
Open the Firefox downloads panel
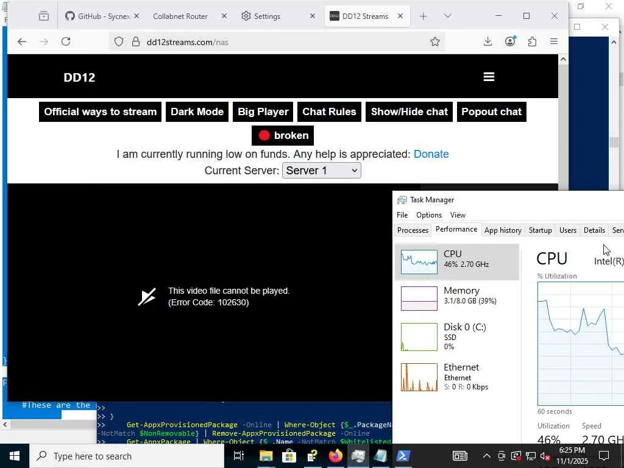pos(488,42)
